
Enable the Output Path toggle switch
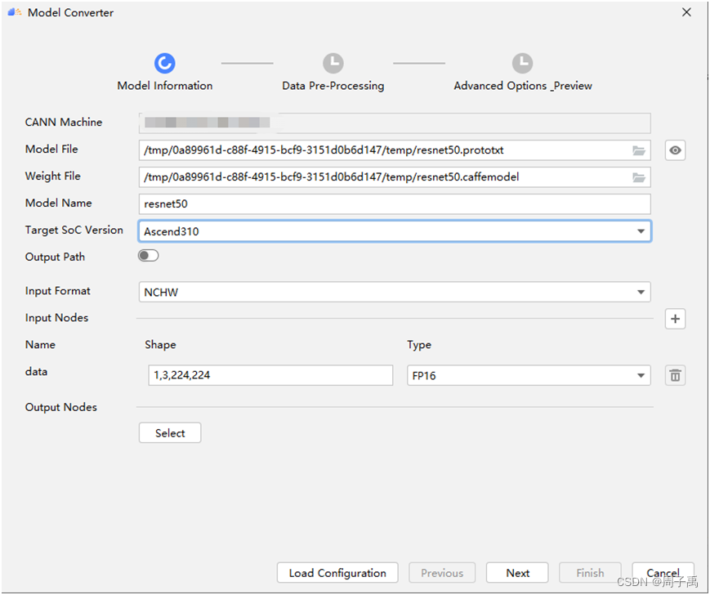[x=148, y=255]
